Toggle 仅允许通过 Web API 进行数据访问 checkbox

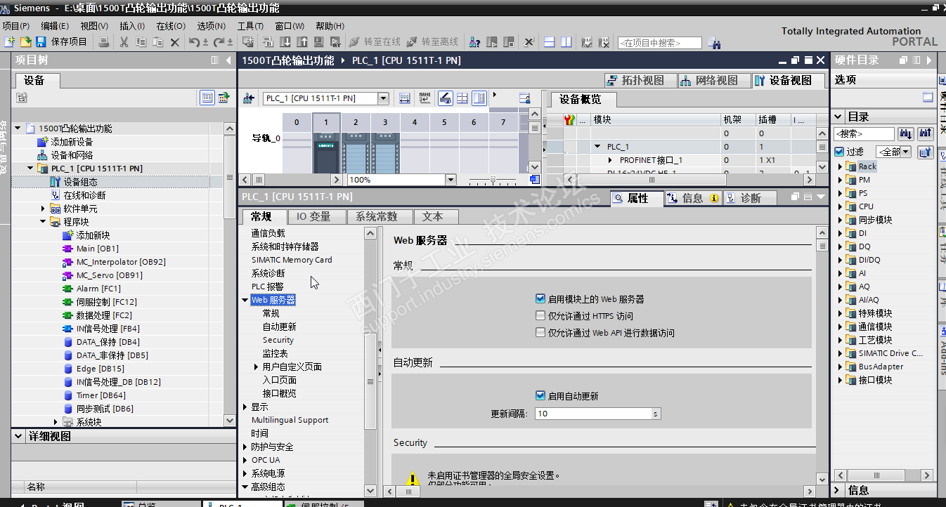pyautogui.click(x=540, y=333)
